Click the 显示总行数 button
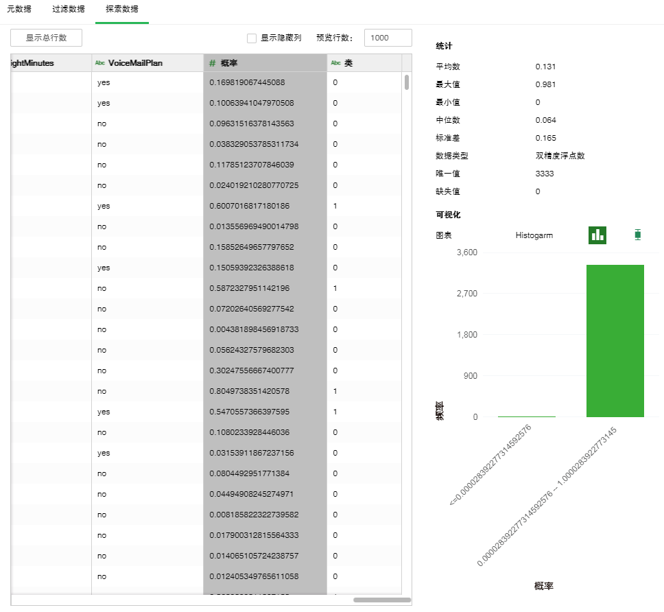Viewport: 664px width, 612px height. [x=47, y=38]
